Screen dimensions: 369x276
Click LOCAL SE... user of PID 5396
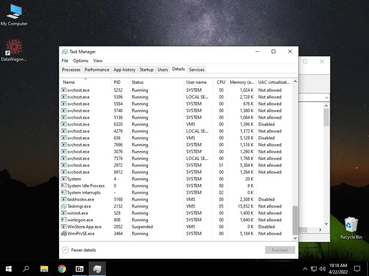[x=197, y=97]
